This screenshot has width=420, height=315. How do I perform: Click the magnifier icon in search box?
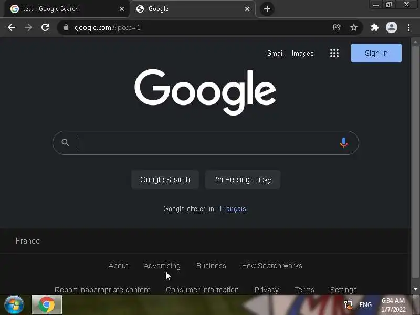pos(65,142)
